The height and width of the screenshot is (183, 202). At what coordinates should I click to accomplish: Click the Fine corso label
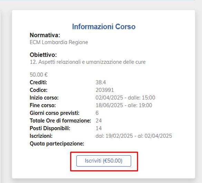[42, 105]
